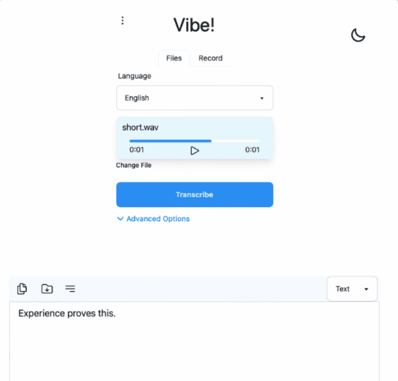398x381 pixels.
Task: Click the text lines alignment icon
Action: (70, 289)
